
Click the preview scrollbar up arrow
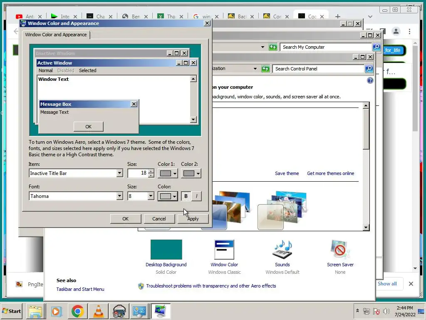[x=193, y=79]
